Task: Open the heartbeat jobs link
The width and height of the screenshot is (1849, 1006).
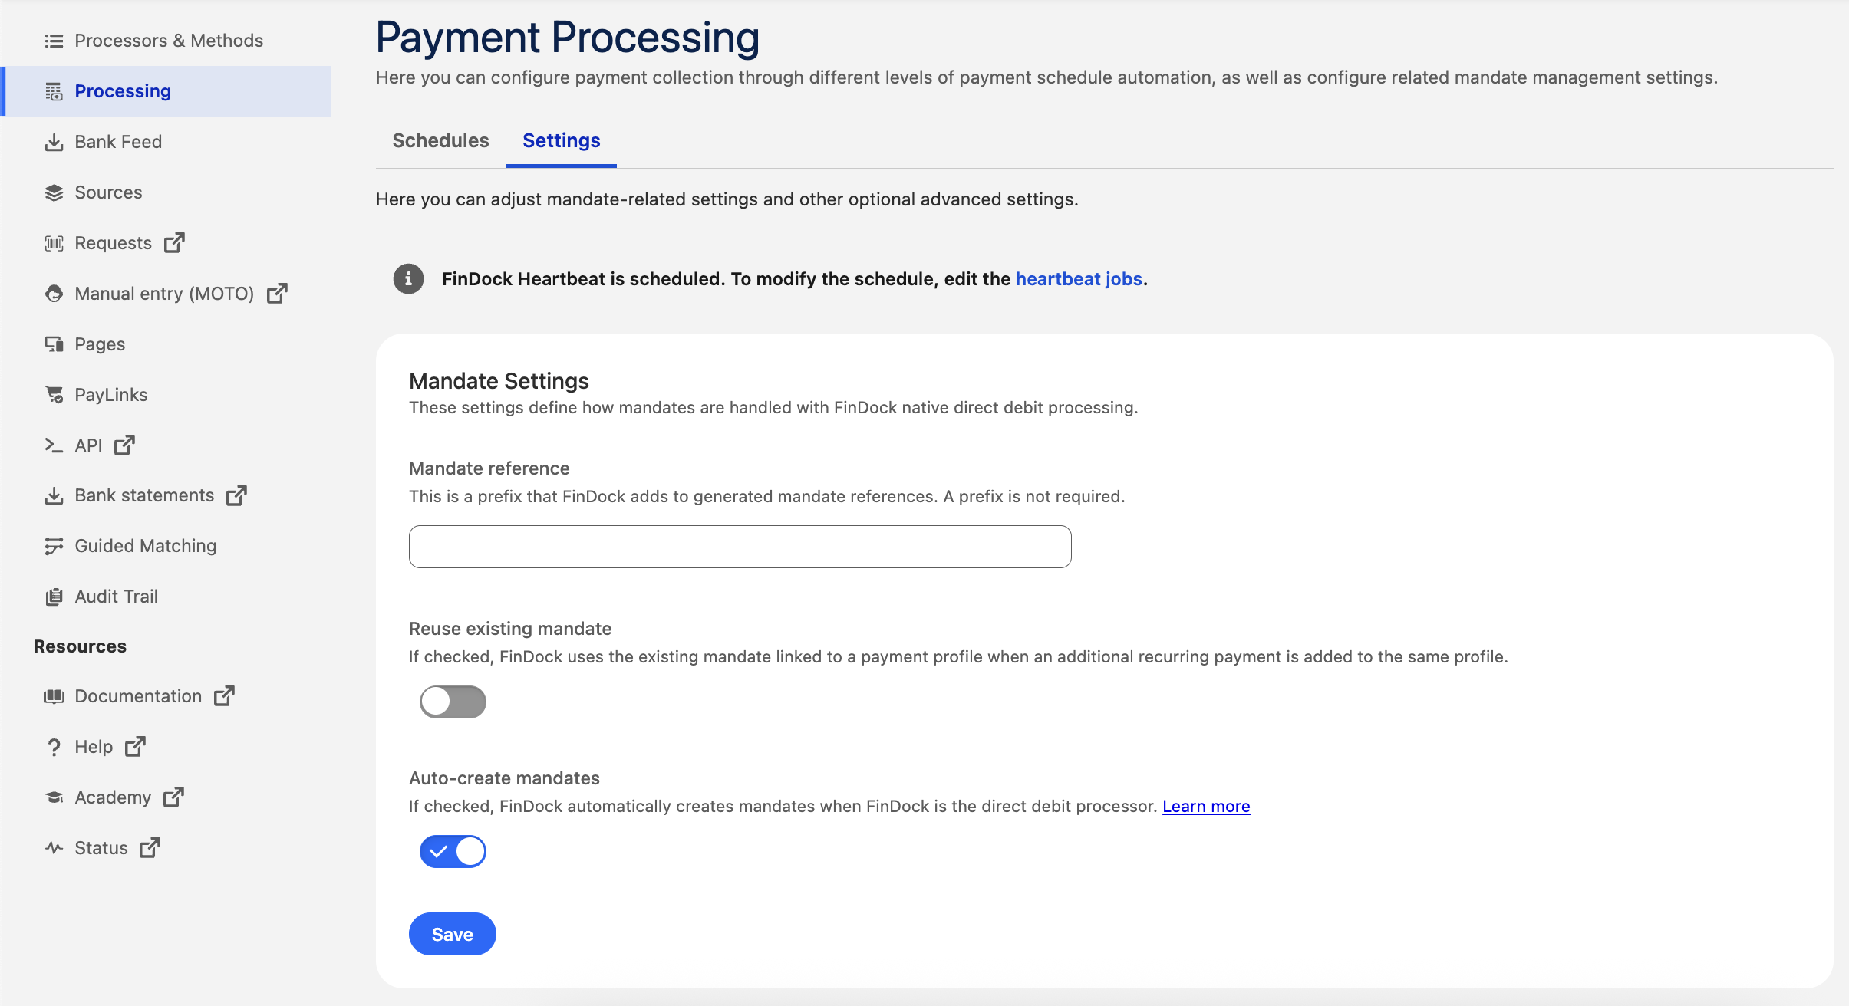Action: [x=1079, y=279]
